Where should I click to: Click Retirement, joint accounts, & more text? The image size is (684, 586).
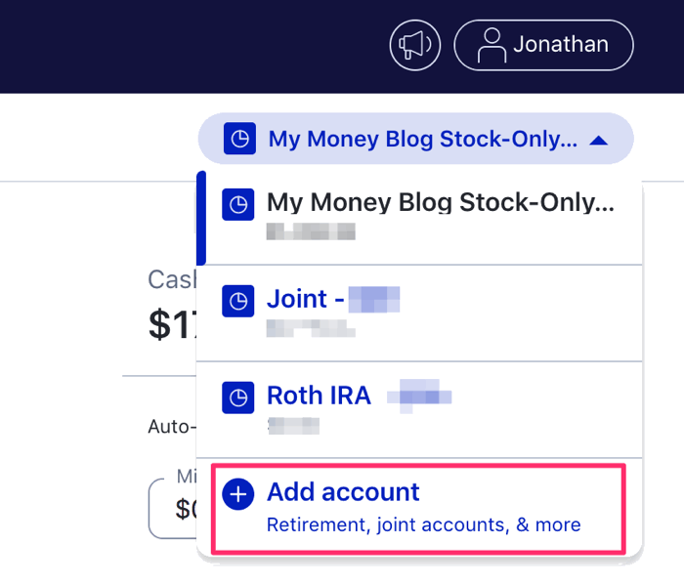(x=423, y=524)
